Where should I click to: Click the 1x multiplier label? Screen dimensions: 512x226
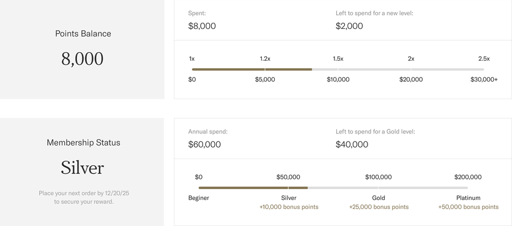click(192, 59)
